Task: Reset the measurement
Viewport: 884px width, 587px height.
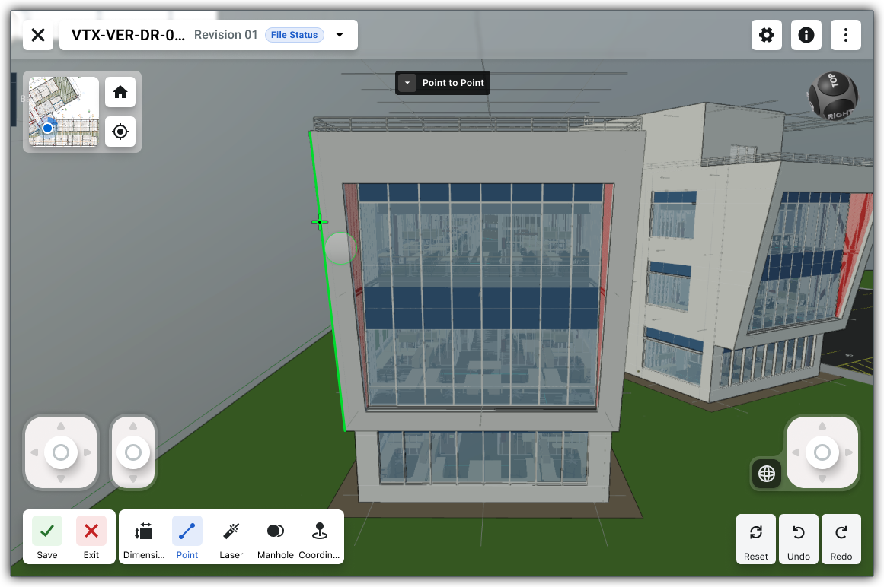Action: (755, 538)
